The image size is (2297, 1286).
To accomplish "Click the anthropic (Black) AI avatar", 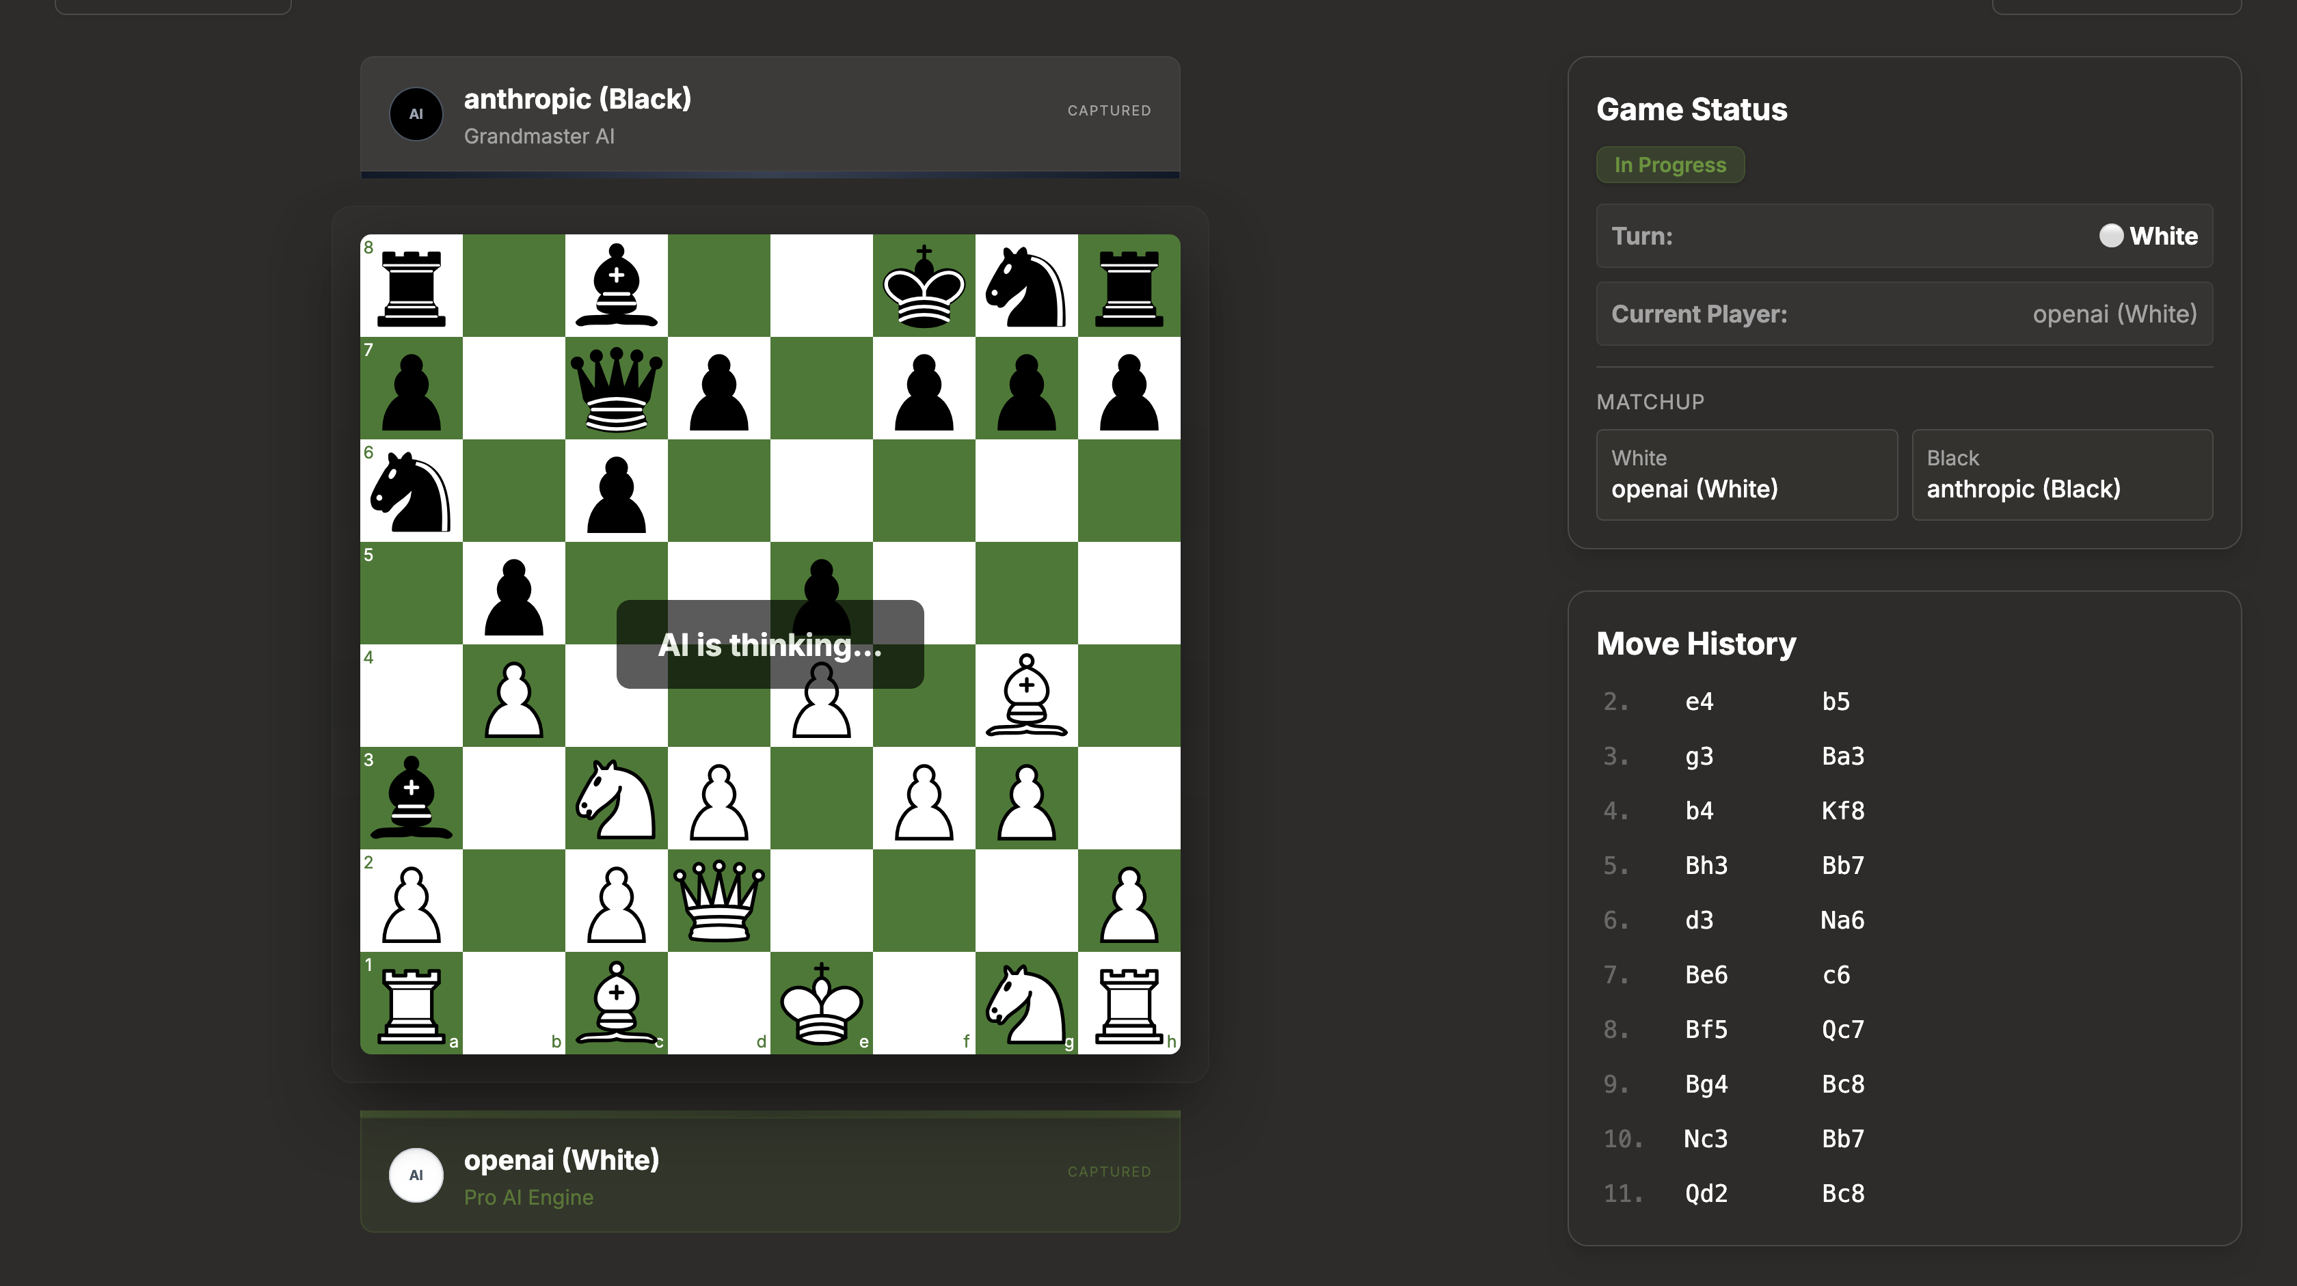I will [416, 113].
